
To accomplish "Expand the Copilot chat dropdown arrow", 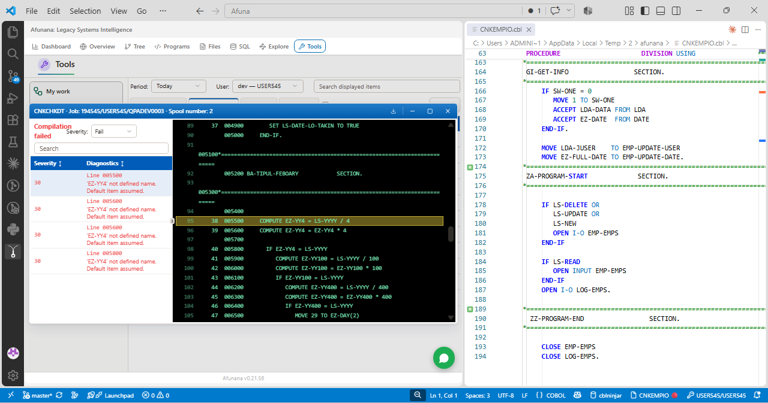I will [569, 11].
